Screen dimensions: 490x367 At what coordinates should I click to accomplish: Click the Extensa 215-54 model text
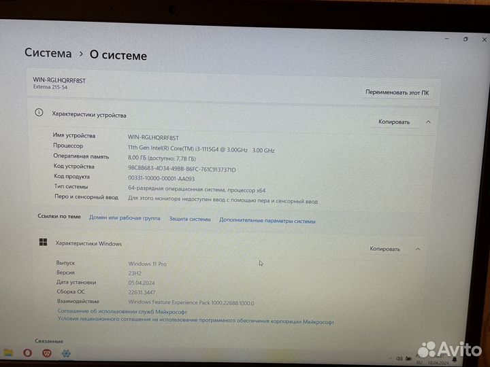coord(50,87)
